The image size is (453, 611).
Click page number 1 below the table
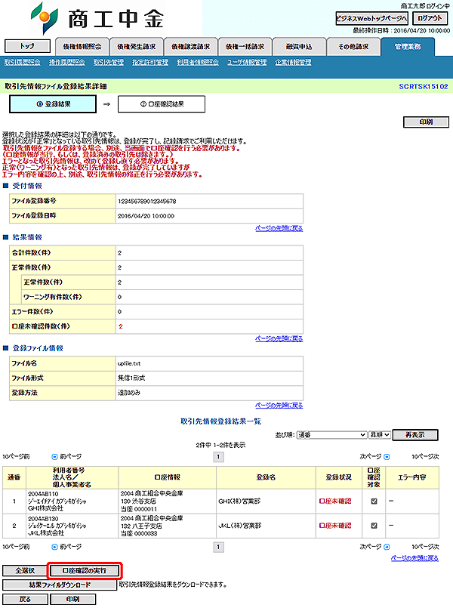click(218, 548)
